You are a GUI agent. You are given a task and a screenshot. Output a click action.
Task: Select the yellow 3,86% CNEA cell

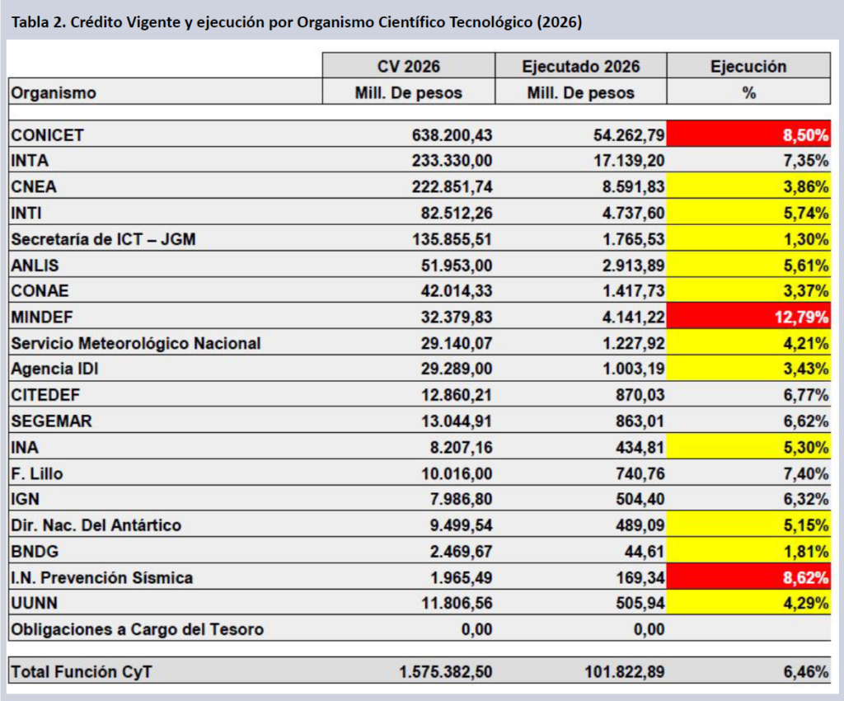(x=748, y=186)
